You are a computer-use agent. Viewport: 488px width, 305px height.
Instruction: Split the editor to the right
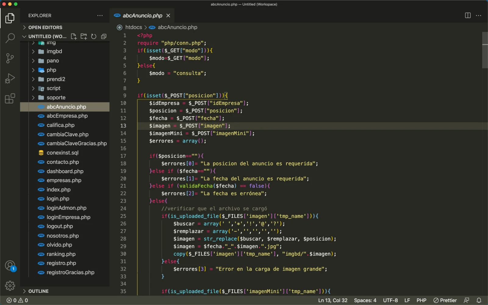click(468, 16)
